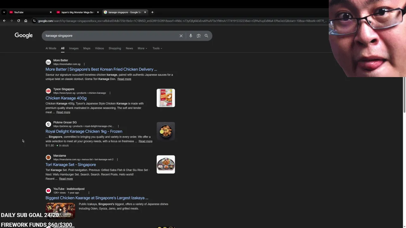Start voice search with microphone
The width and height of the screenshot is (406, 228).
click(x=191, y=36)
